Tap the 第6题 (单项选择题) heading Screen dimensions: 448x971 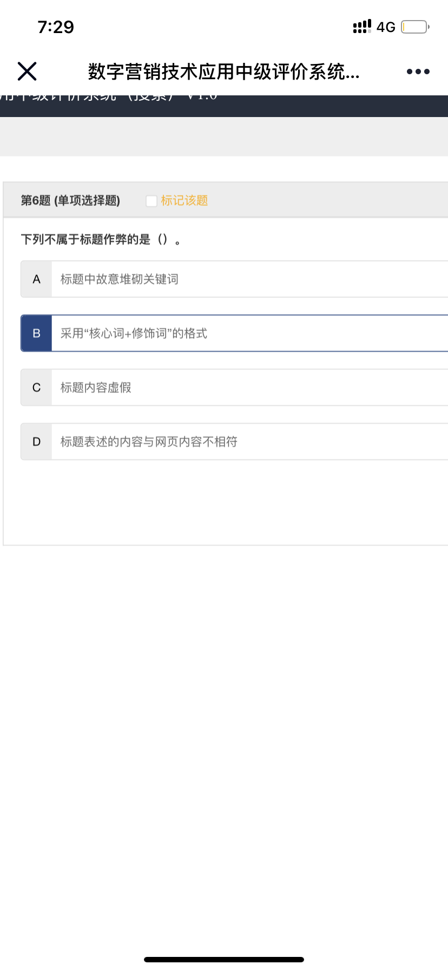pos(70,200)
